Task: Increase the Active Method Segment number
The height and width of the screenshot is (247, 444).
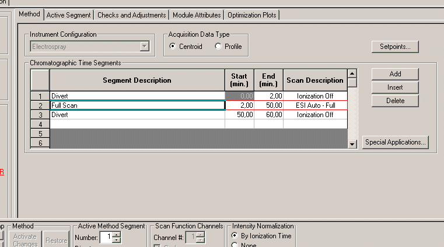Action: pyautogui.click(x=117, y=234)
